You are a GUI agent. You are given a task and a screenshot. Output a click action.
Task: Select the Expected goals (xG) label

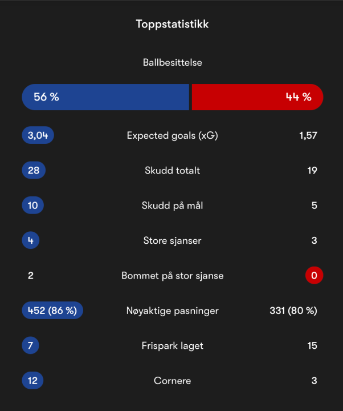click(x=172, y=135)
